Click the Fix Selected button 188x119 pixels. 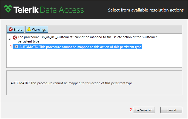pos(144,110)
